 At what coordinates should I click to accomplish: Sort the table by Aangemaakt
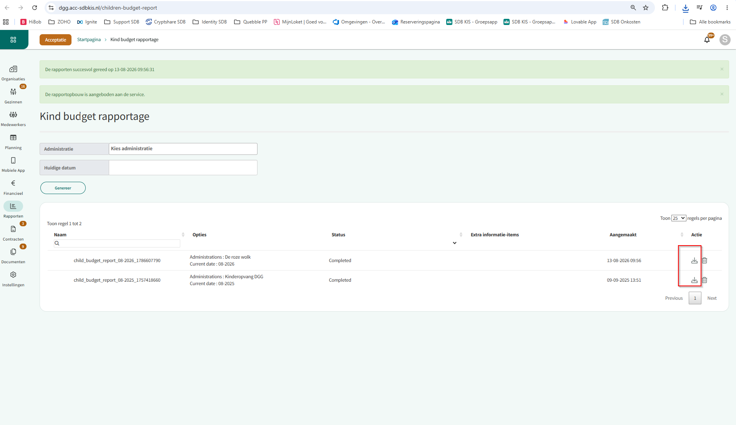pyautogui.click(x=682, y=235)
